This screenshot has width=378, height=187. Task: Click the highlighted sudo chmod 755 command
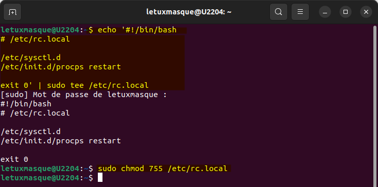click(x=163, y=169)
